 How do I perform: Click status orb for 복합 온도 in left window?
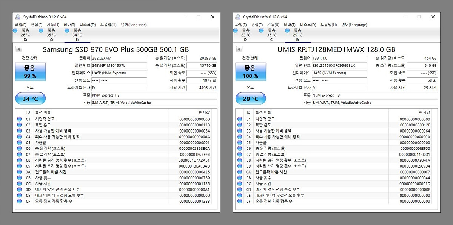pyautogui.click(x=19, y=125)
